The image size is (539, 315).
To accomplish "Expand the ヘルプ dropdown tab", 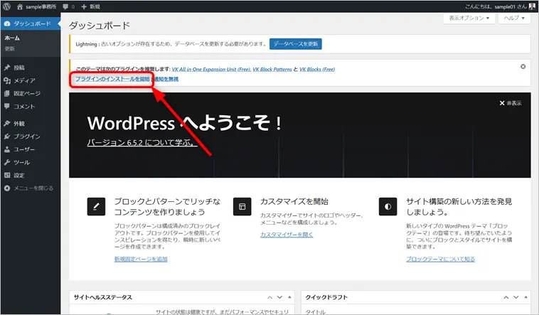I will (x=513, y=18).
